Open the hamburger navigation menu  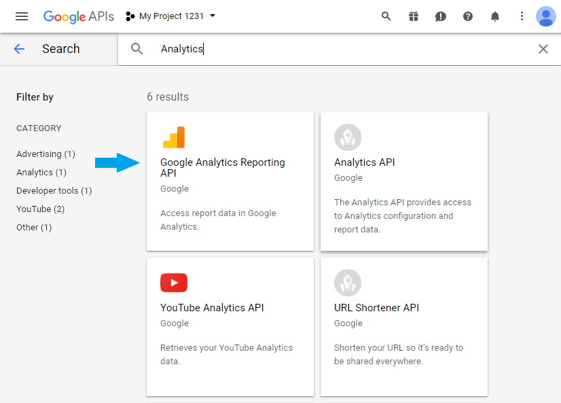click(22, 16)
